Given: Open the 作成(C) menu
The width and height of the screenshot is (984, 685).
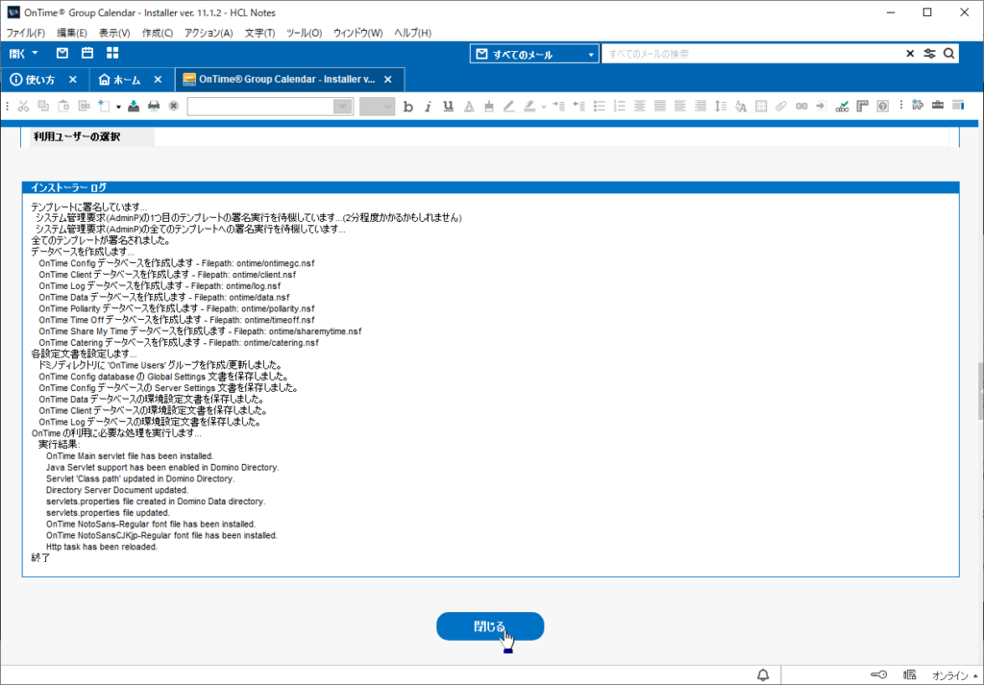Looking at the screenshot, I should 158,33.
